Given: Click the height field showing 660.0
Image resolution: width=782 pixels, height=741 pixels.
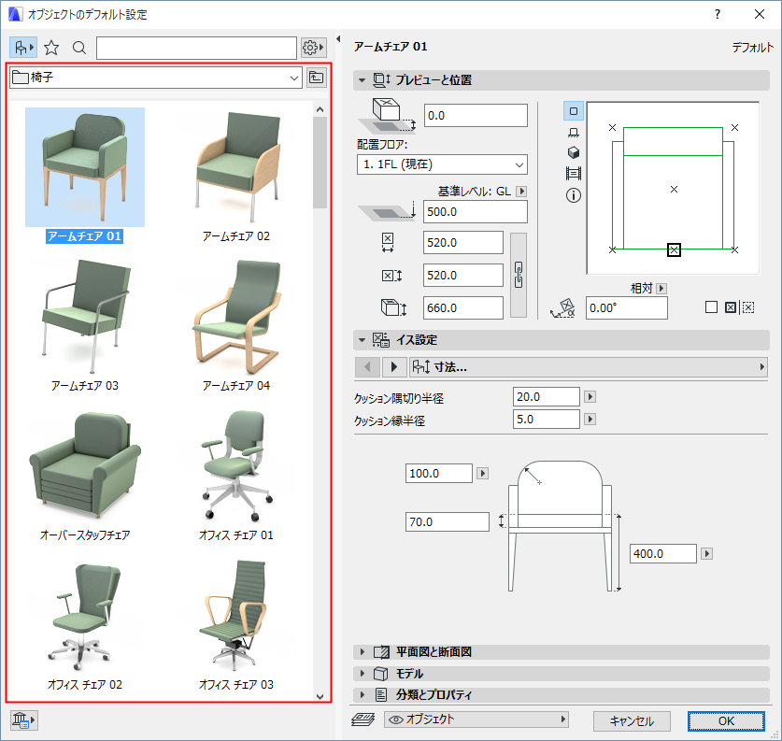Looking at the screenshot, I should [463, 307].
